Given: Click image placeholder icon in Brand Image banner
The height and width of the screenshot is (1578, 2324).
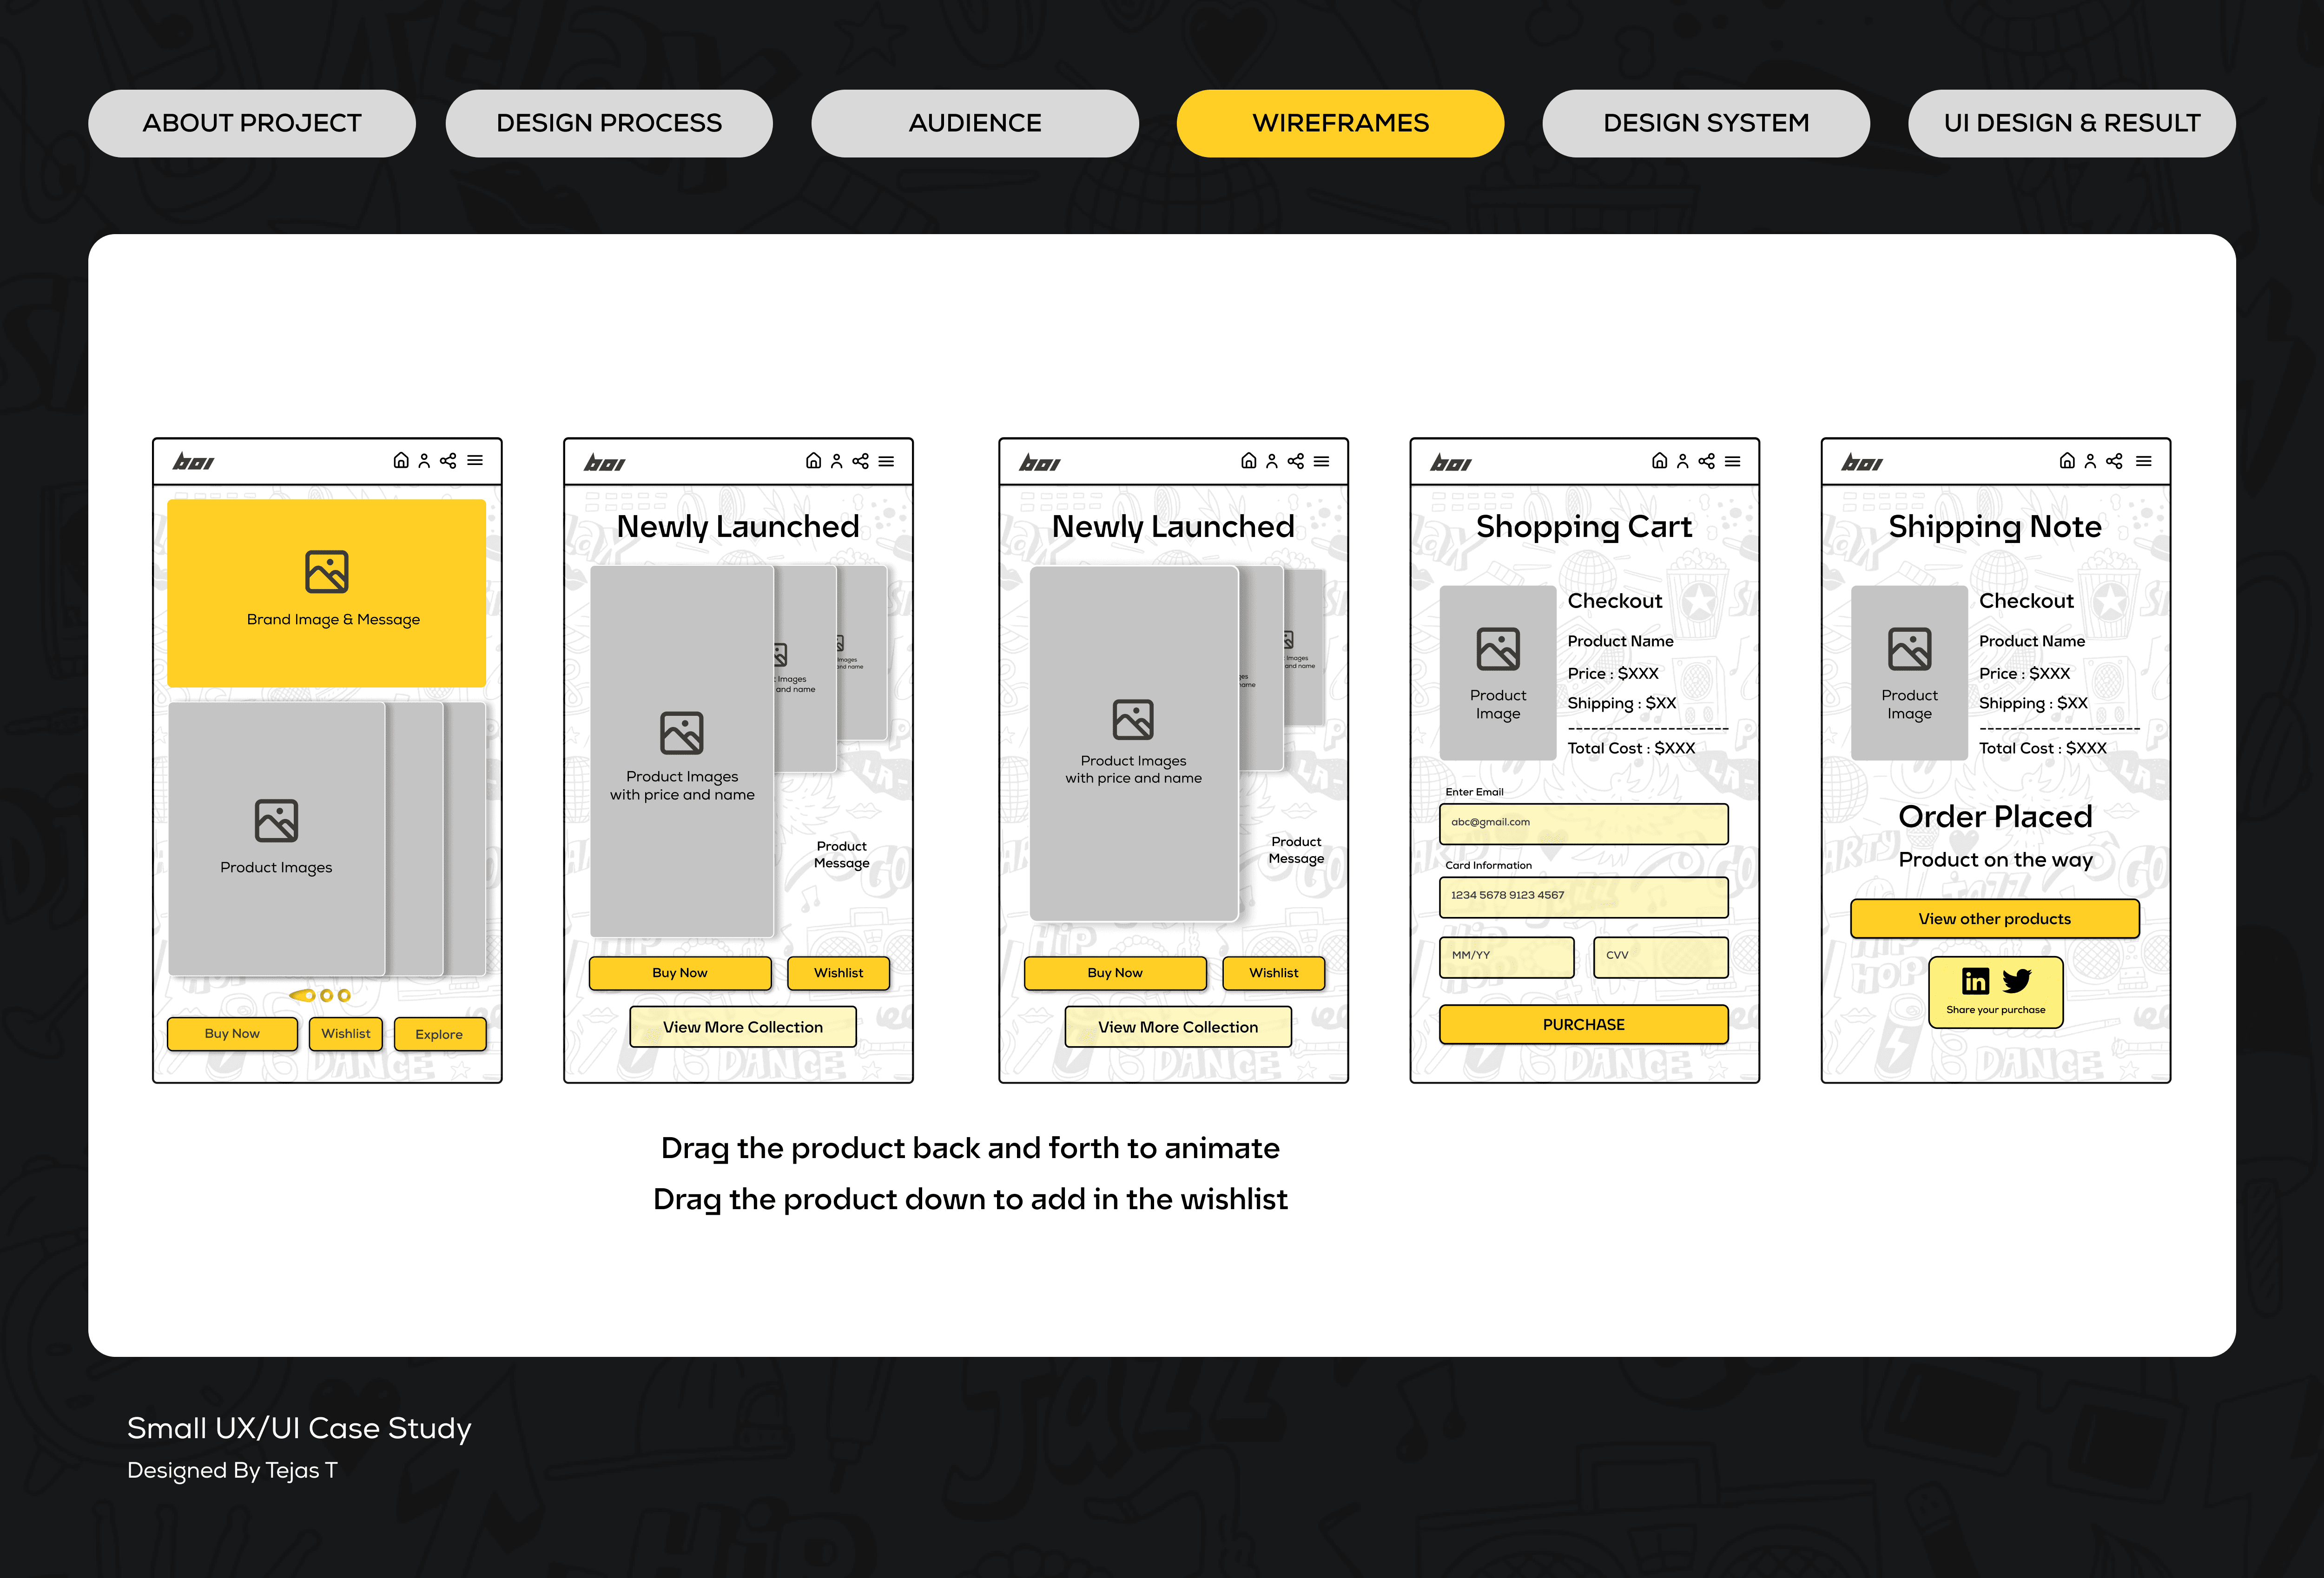Looking at the screenshot, I should [x=327, y=572].
